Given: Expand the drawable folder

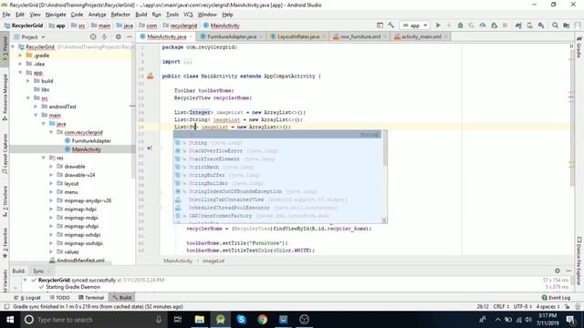Looking at the screenshot, I should 51,167.
